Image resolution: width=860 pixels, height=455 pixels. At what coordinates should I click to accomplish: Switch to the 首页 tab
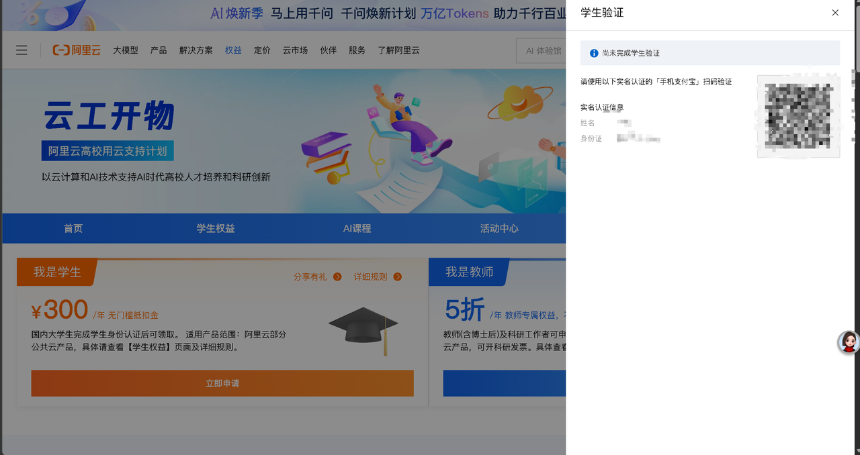[x=73, y=228]
